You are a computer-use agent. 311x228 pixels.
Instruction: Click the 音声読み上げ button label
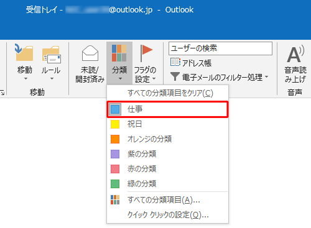point(295,75)
